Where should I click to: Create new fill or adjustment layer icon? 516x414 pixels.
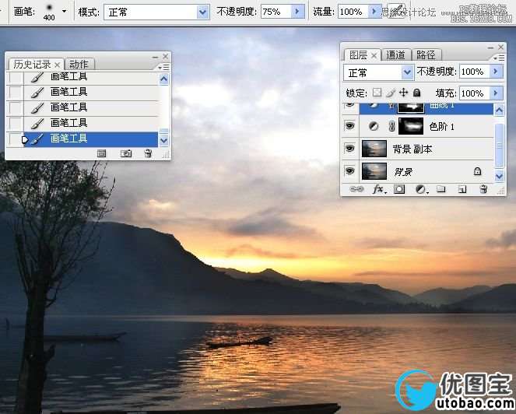pyautogui.click(x=421, y=189)
